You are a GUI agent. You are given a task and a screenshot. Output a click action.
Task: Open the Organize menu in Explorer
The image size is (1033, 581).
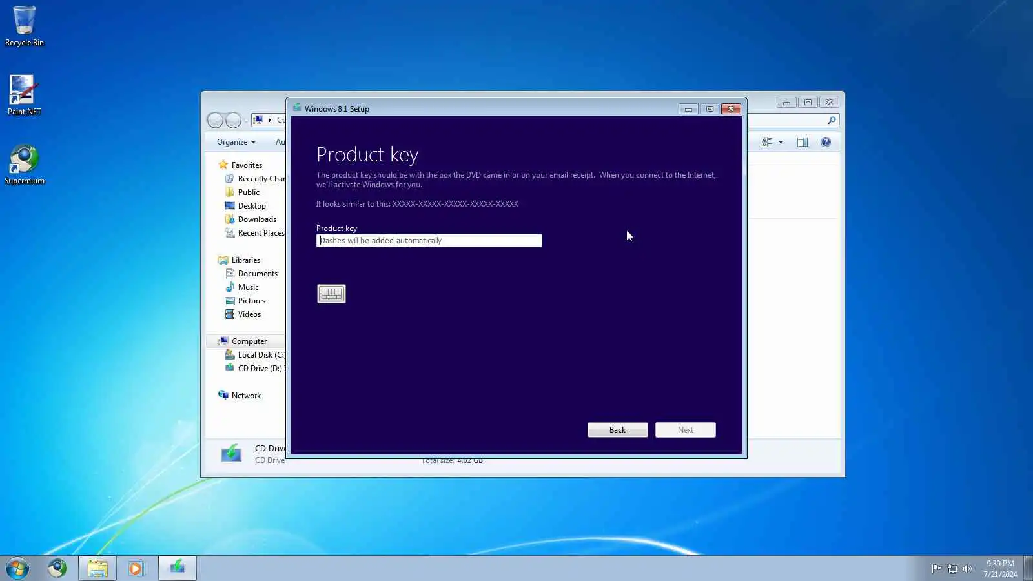[236, 142]
